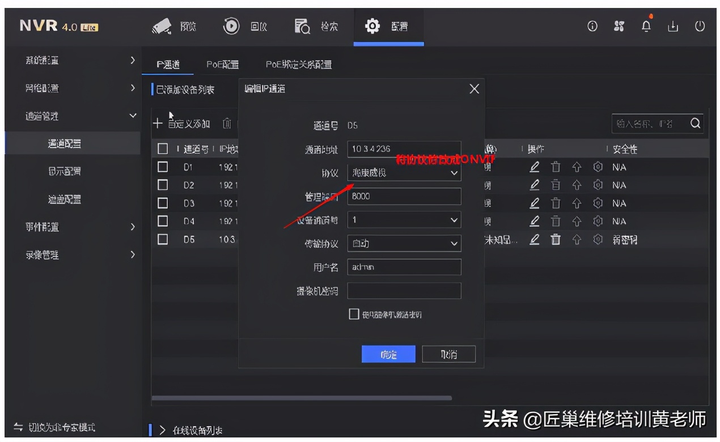The width and height of the screenshot is (720, 442).
Task: Select all channels via header checkbox
Action: point(162,148)
